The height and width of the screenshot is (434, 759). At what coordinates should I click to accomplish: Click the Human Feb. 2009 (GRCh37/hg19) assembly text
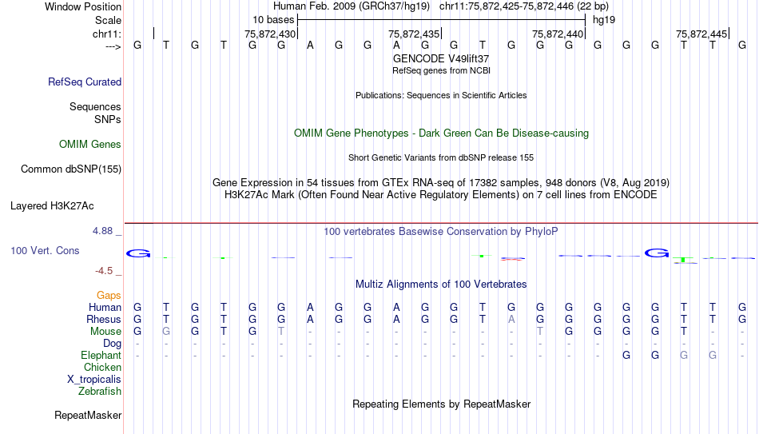(x=352, y=6)
